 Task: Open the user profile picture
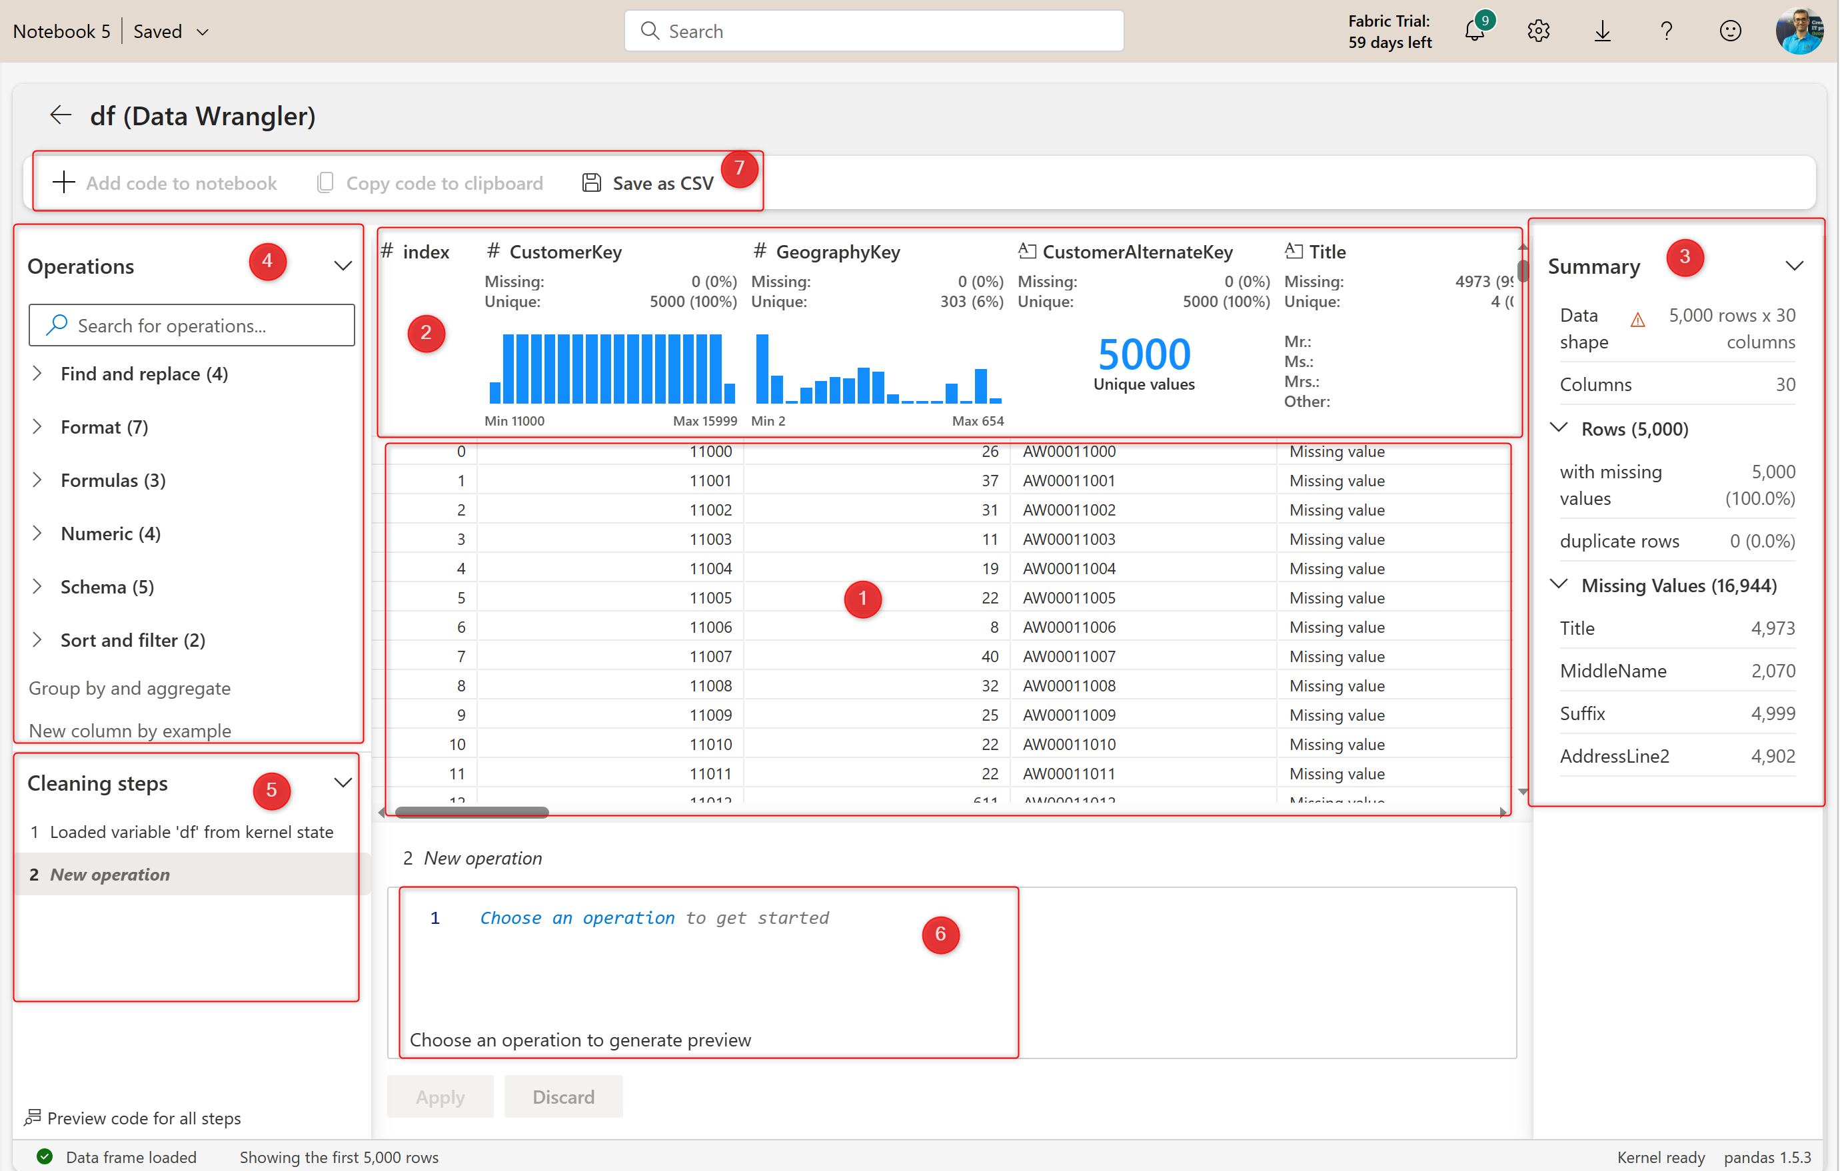1798,31
